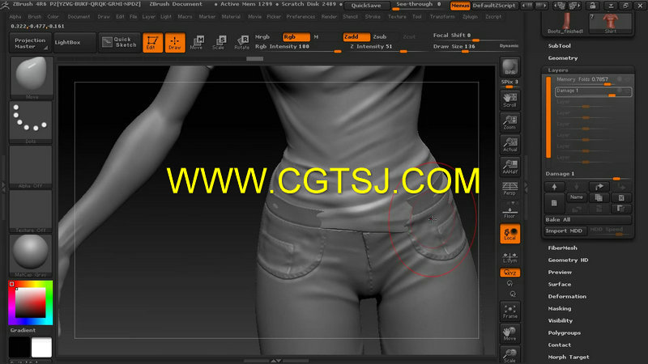Select the Move transform tool in top shelf

[197, 43]
